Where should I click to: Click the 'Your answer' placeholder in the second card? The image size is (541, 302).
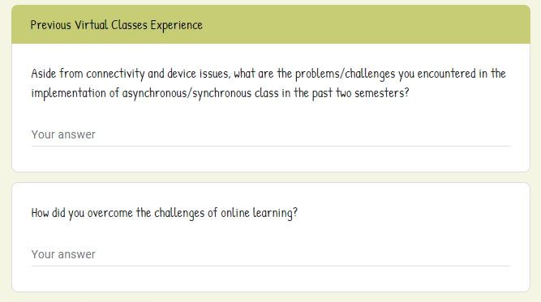63,254
